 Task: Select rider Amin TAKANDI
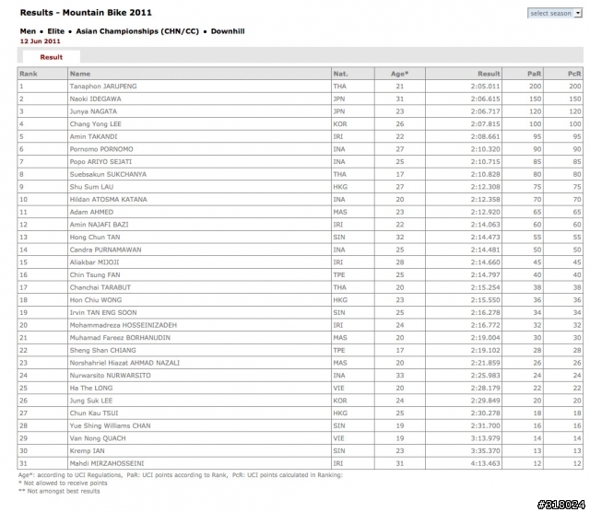(93, 137)
